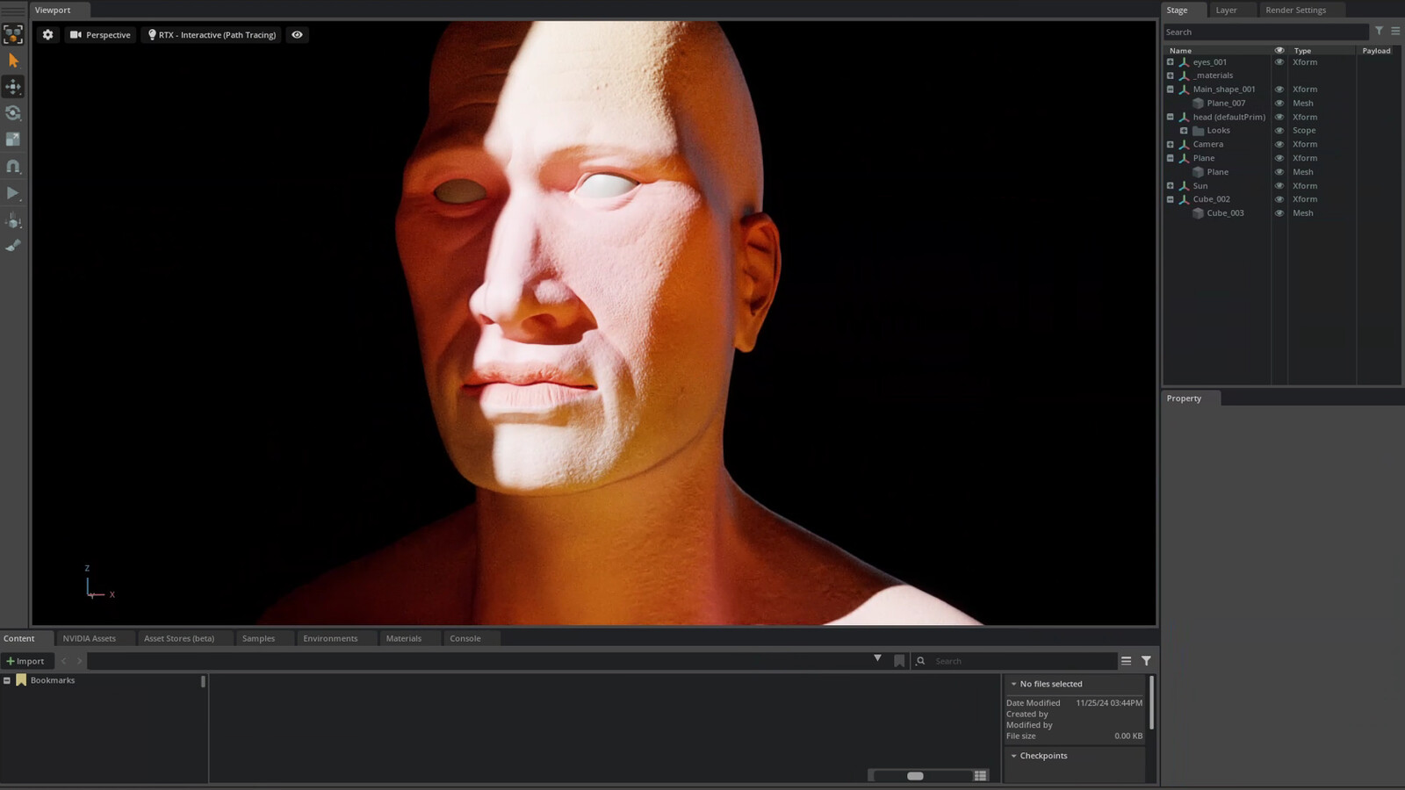Click the Content search magnifier icon
The height and width of the screenshot is (790, 1405).
coord(920,661)
